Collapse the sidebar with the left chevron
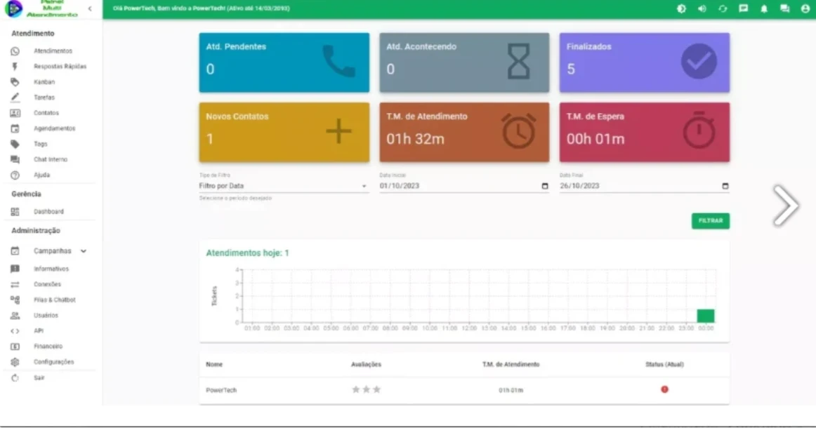 click(89, 8)
